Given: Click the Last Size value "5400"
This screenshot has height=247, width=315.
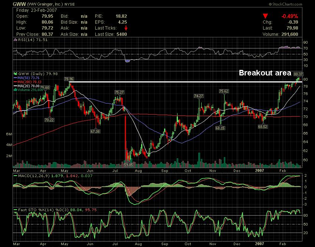Looking at the screenshot, I should pyautogui.click(x=122, y=34).
